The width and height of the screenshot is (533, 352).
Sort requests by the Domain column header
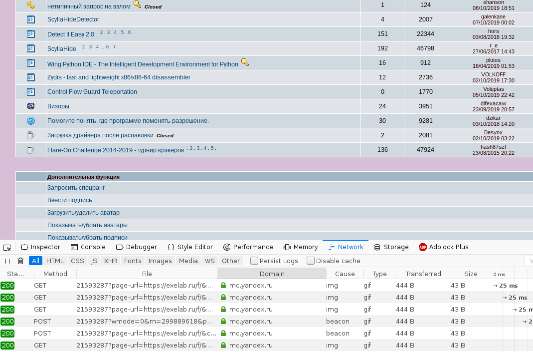272,274
